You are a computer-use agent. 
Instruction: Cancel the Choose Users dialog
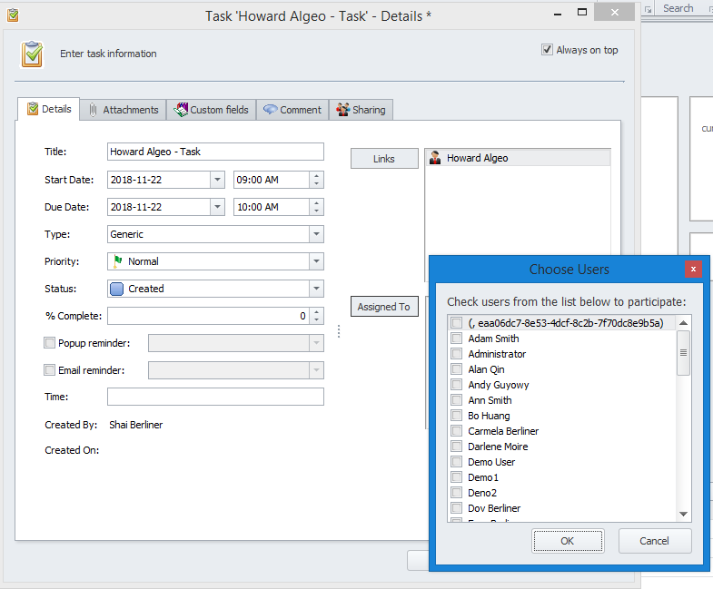point(654,541)
